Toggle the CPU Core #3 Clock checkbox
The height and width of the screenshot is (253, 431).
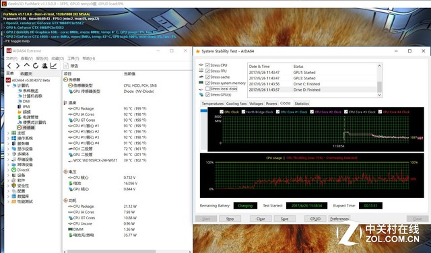[345, 112]
